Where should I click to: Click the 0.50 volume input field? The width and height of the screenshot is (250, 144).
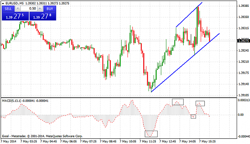point(29,9)
